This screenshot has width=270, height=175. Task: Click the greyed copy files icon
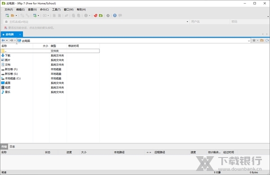(x=73, y=15)
